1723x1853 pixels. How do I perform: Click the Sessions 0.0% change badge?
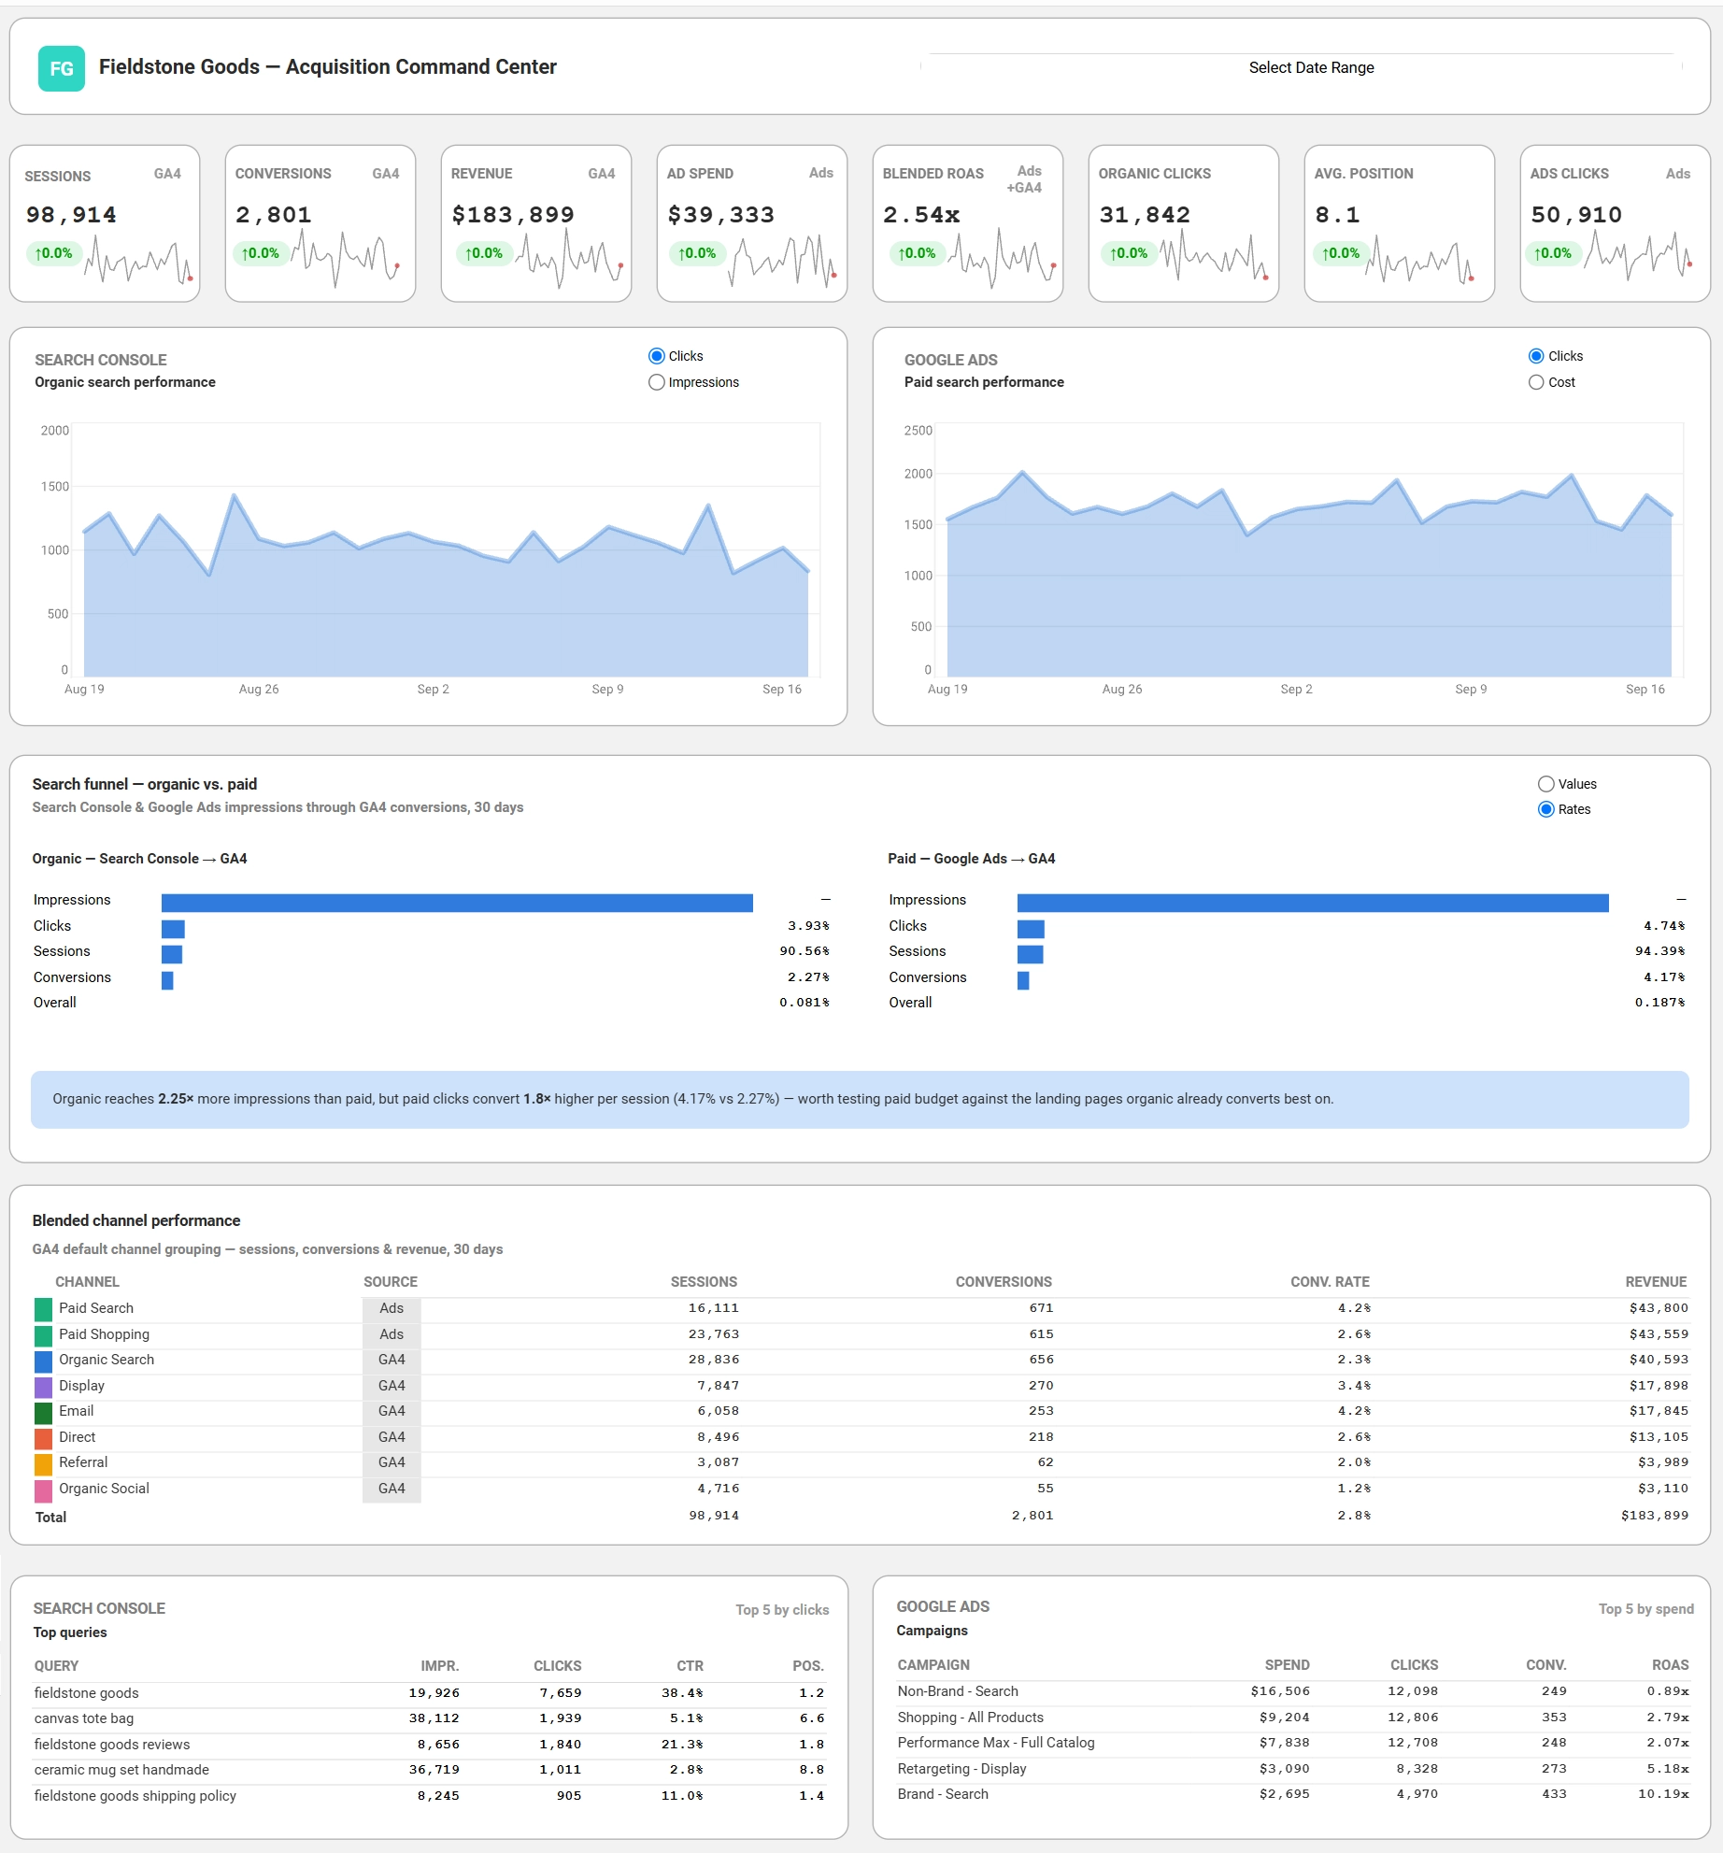coord(54,253)
